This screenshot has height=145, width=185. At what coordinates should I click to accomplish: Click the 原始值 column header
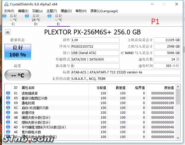169,88
